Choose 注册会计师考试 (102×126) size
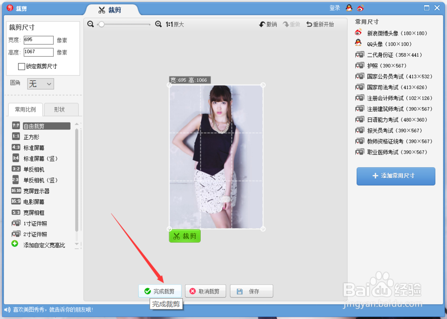The height and width of the screenshot is (319, 447). coord(394,98)
